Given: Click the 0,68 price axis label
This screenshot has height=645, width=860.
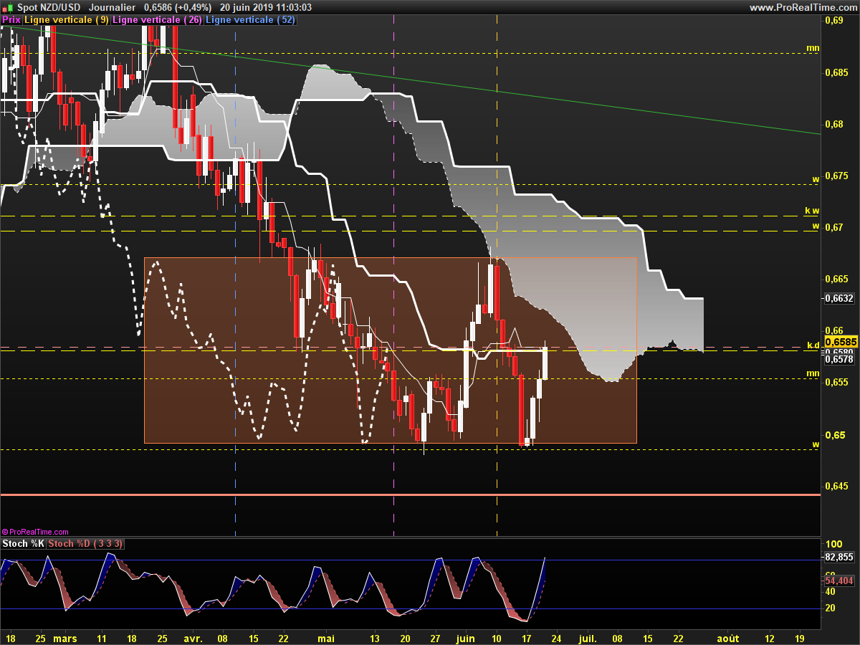Looking at the screenshot, I should pos(833,125).
